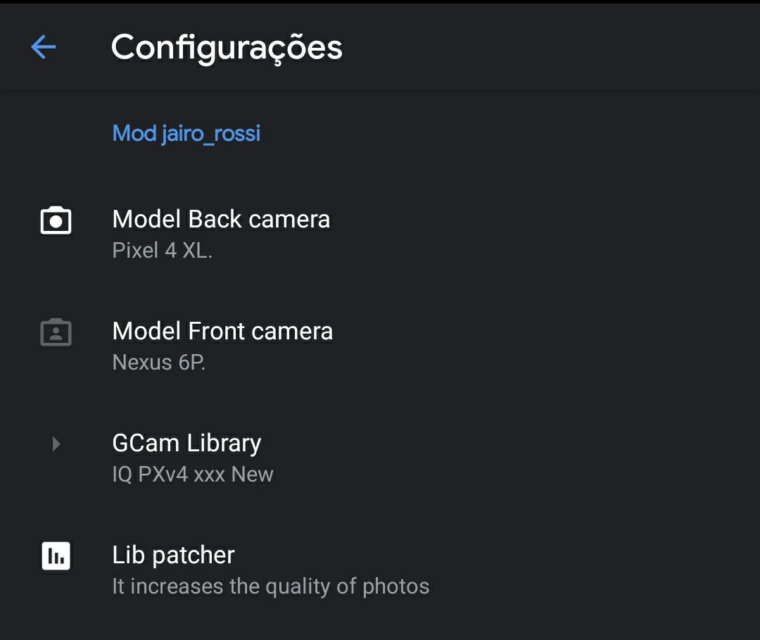Tap the word 'Library' in GCam Library
This screenshot has width=760, height=640.
(224, 444)
